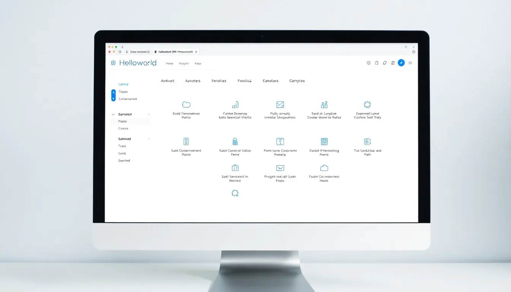
Task: Collapse first sidebar section using its down chevron
Action: click(113, 114)
